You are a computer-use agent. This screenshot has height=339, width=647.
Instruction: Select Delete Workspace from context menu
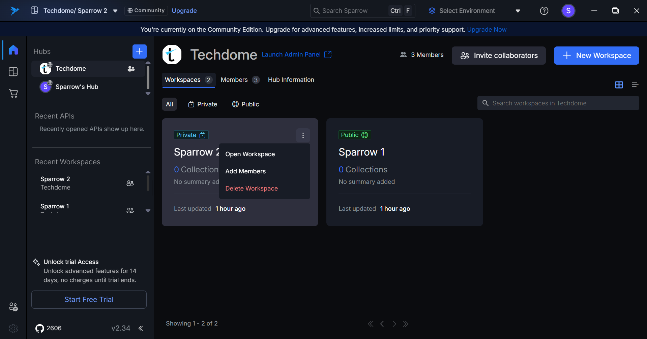[252, 189]
